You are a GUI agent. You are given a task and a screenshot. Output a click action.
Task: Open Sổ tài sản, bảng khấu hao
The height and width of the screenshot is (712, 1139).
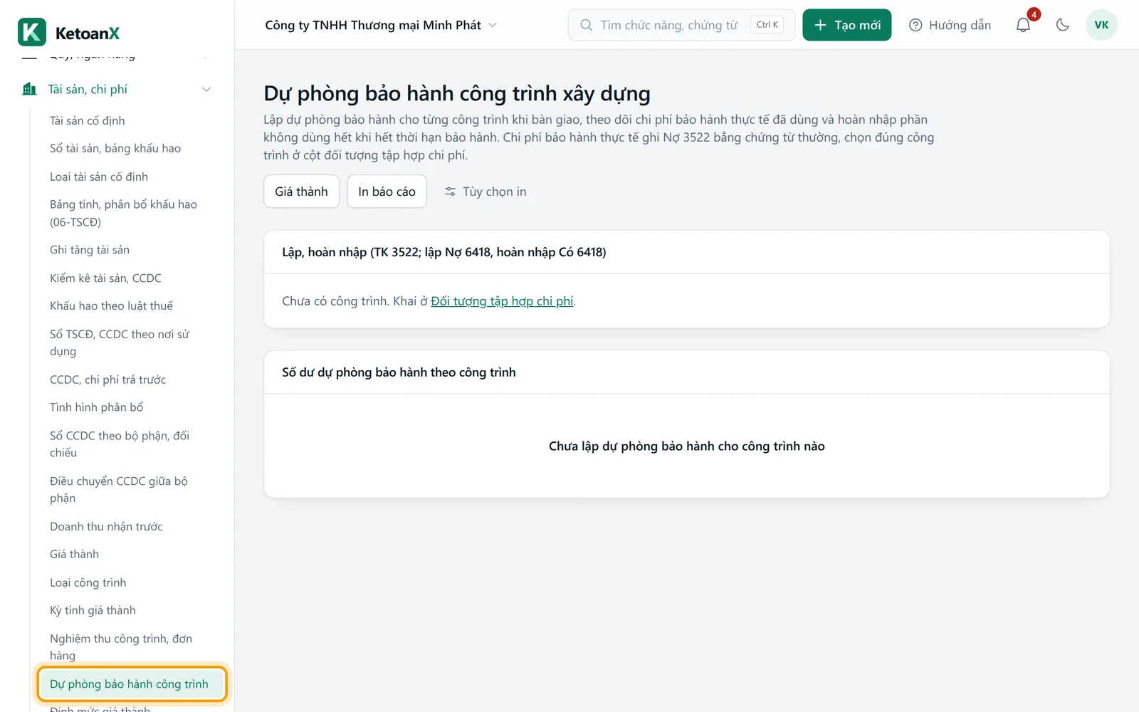tap(115, 148)
